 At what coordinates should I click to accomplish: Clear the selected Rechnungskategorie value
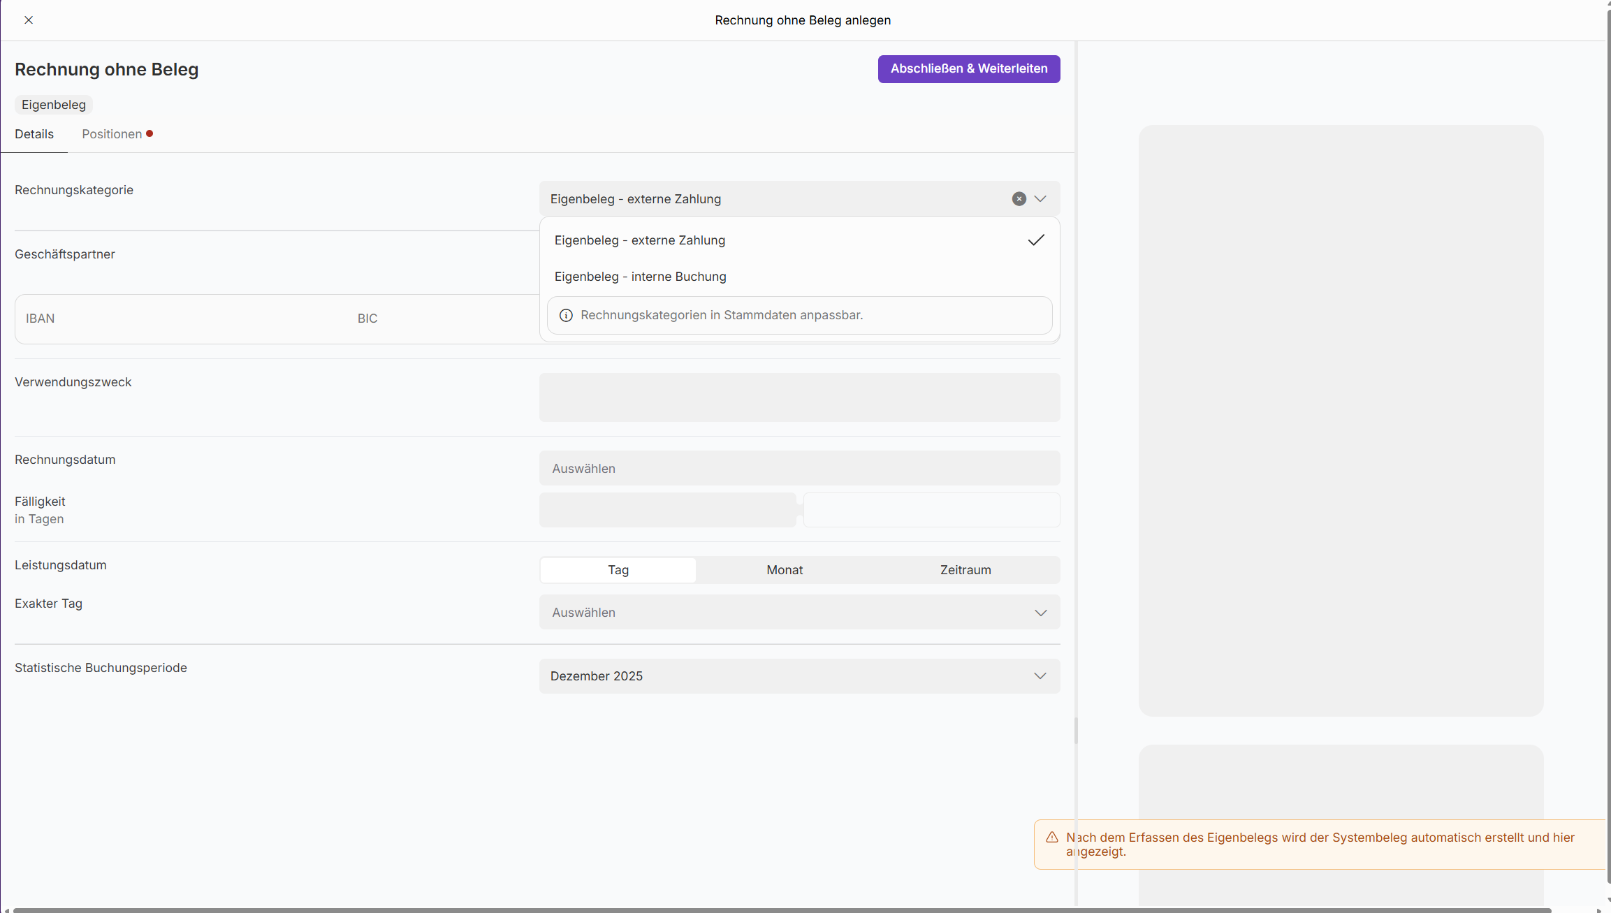(x=1019, y=199)
